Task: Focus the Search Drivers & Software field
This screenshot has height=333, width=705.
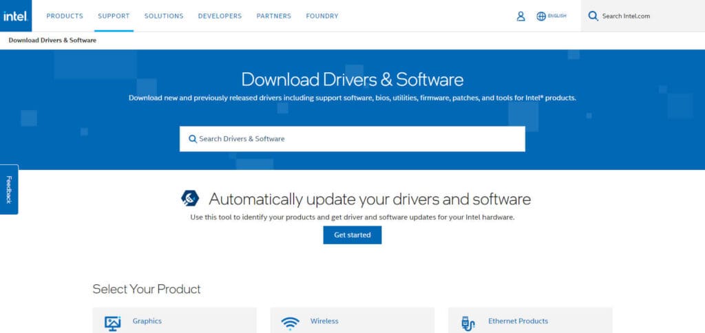Action: click(352, 139)
